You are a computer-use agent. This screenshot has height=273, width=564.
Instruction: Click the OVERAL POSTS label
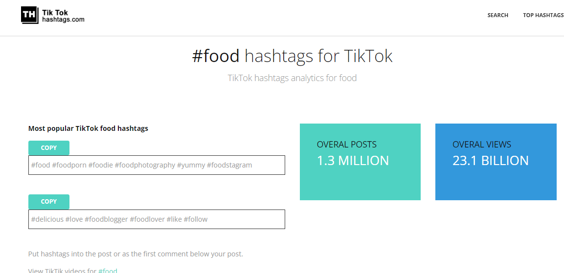346,145
